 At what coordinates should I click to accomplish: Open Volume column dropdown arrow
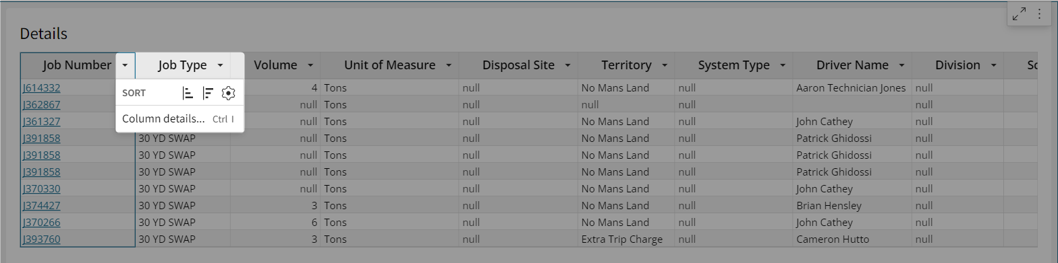pyautogui.click(x=310, y=65)
